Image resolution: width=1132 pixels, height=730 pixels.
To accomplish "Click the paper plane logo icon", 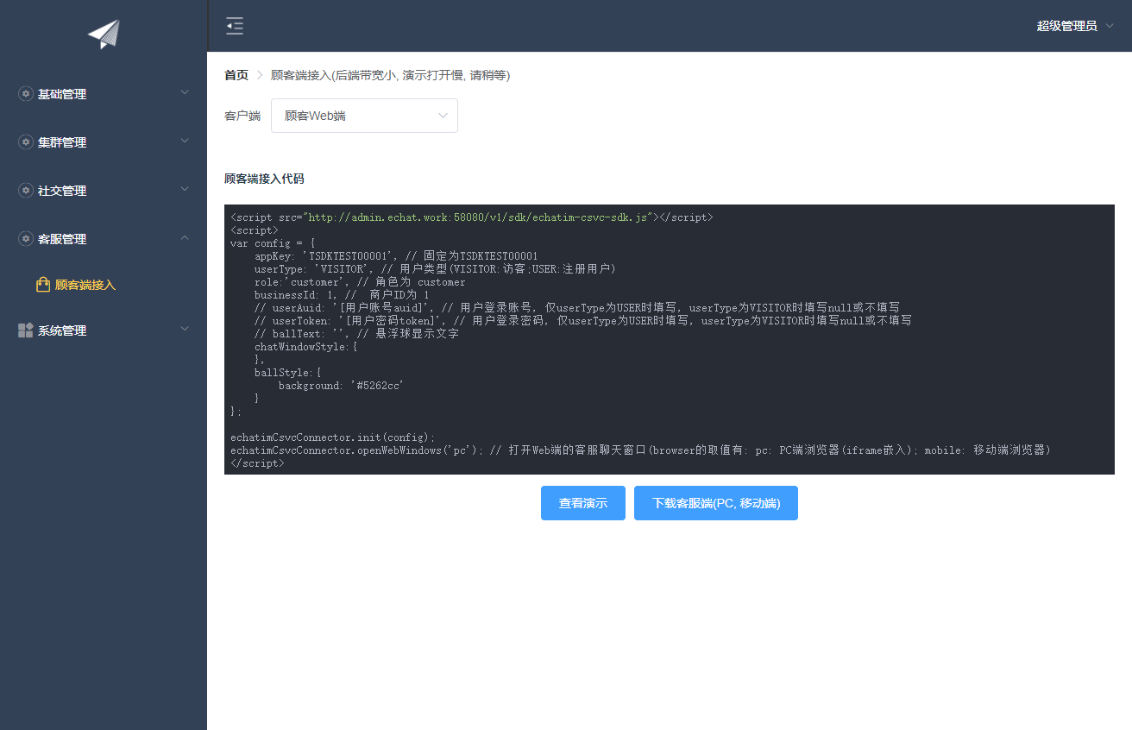I will click(x=104, y=34).
